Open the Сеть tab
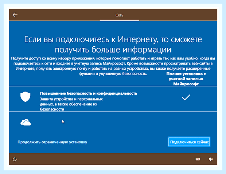 [119, 15]
